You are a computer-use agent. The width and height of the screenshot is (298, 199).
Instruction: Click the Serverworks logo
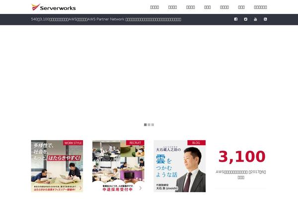[53, 7]
